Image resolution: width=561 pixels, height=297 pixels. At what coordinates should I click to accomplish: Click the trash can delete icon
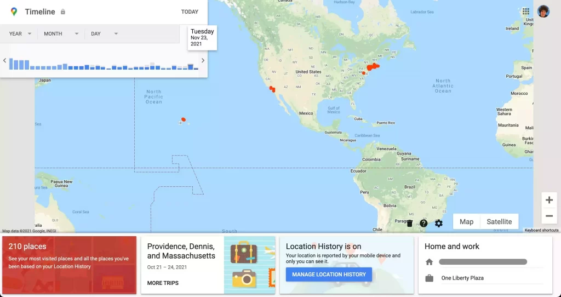click(x=410, y=223)
